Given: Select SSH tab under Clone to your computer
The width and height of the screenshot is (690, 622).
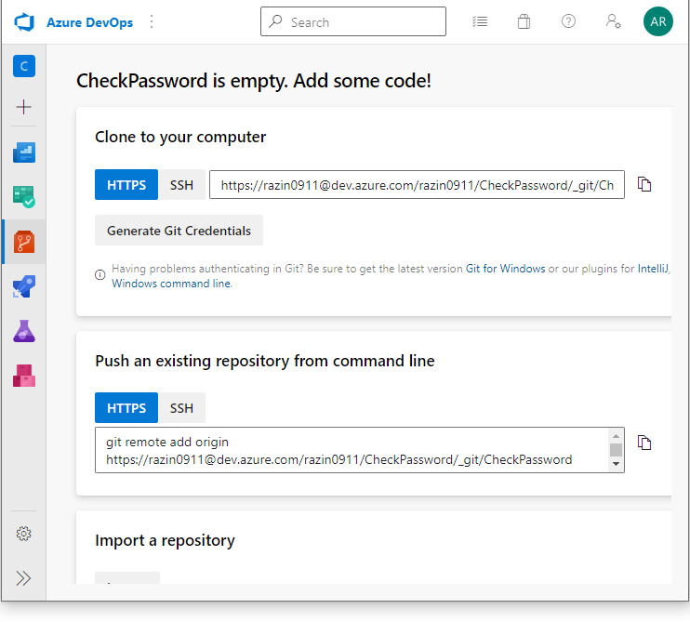Looking at the screenshot, I should [x=181, y=185].
